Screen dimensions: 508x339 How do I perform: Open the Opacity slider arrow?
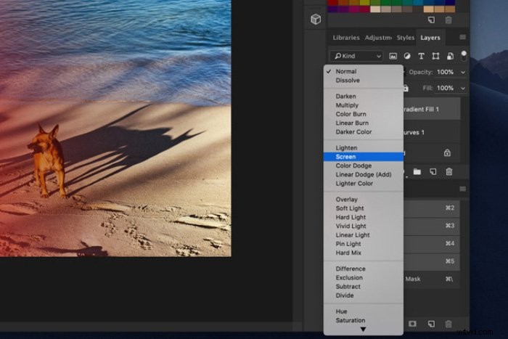(x=463, y=73)
